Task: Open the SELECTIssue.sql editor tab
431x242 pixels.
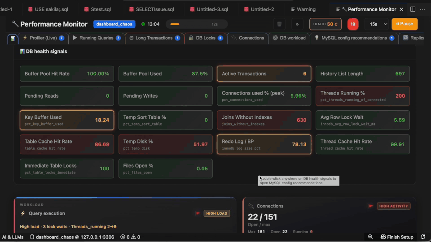Action: 151,9
